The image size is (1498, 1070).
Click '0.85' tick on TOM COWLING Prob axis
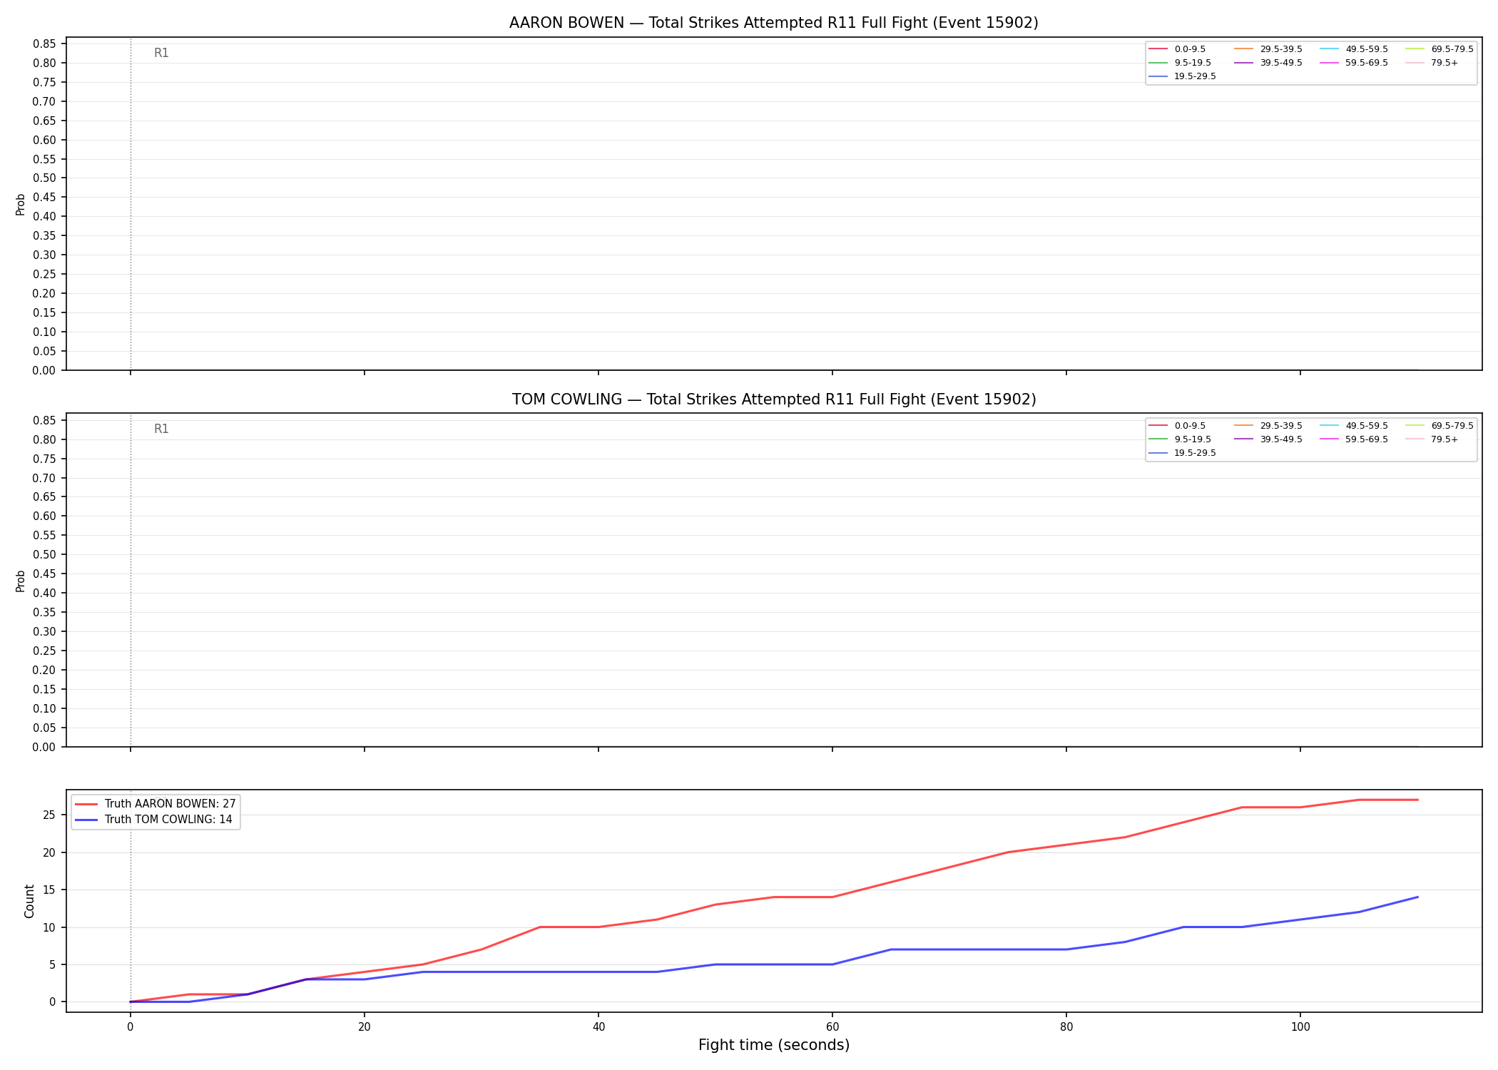(x=44, y=421)
